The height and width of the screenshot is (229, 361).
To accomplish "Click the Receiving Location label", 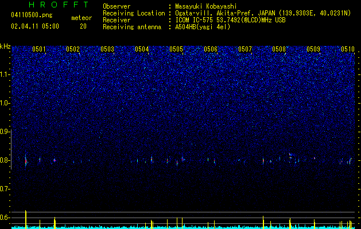I will pos(134,13).
